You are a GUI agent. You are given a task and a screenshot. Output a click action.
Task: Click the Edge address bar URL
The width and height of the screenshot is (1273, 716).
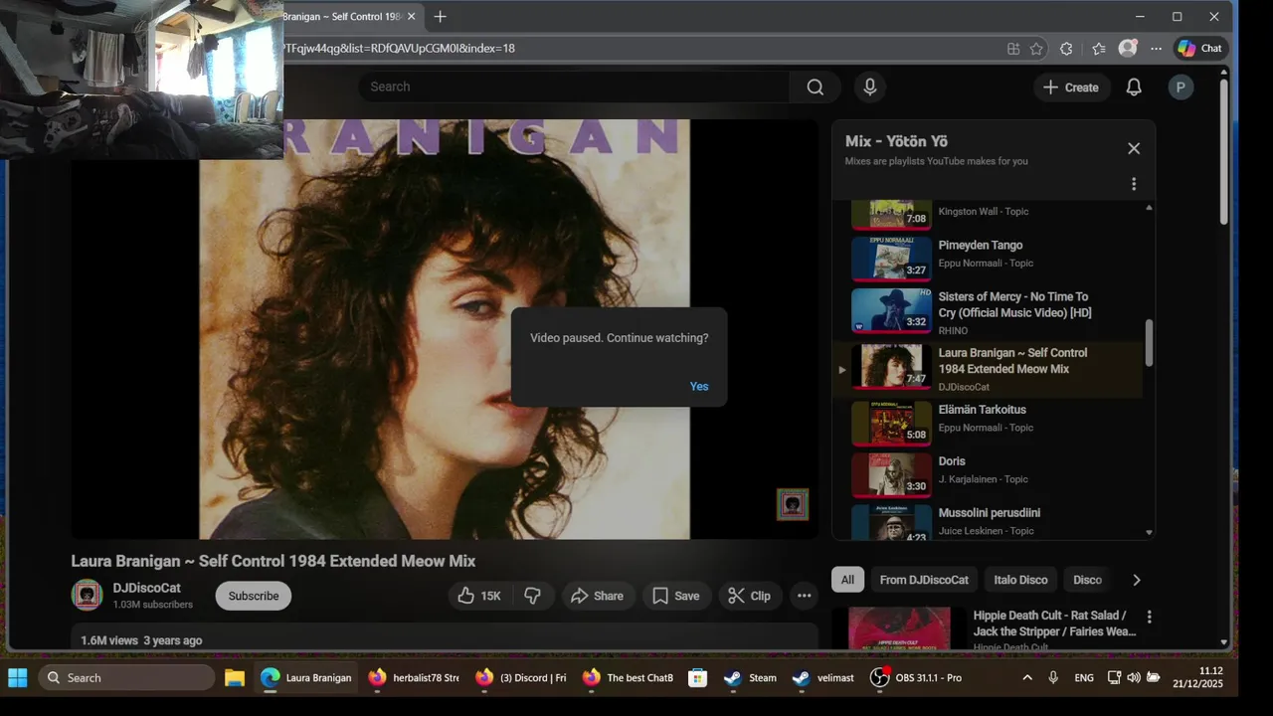pyautogui.click(x=398, y=48)
